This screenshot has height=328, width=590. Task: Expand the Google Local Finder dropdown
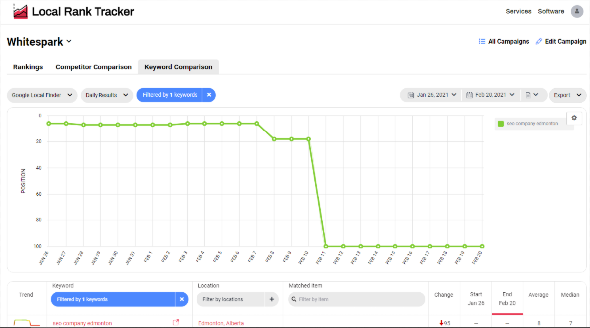coord(42,95)
